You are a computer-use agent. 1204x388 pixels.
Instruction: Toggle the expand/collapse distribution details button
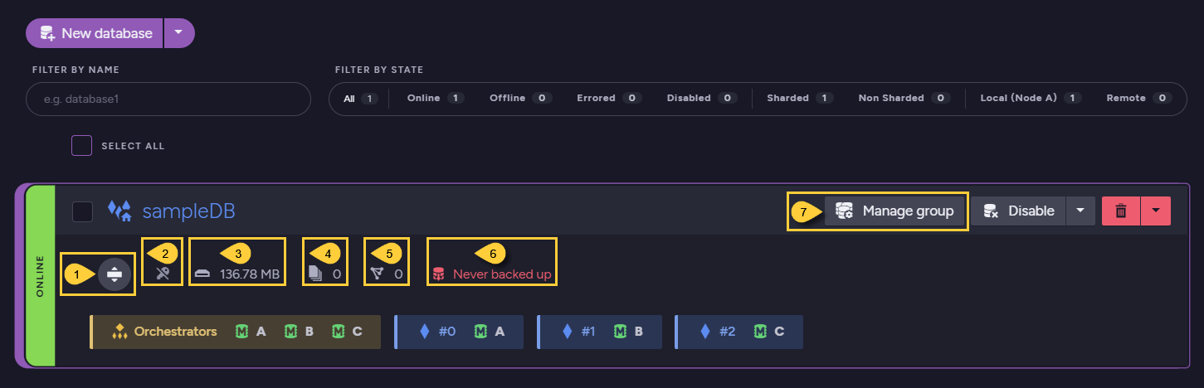click(115, 274)
